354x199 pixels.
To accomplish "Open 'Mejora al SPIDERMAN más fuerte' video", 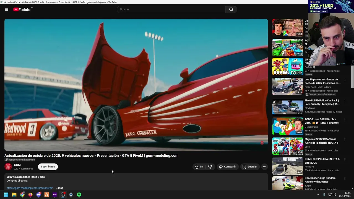I will [x=321, y=141].
